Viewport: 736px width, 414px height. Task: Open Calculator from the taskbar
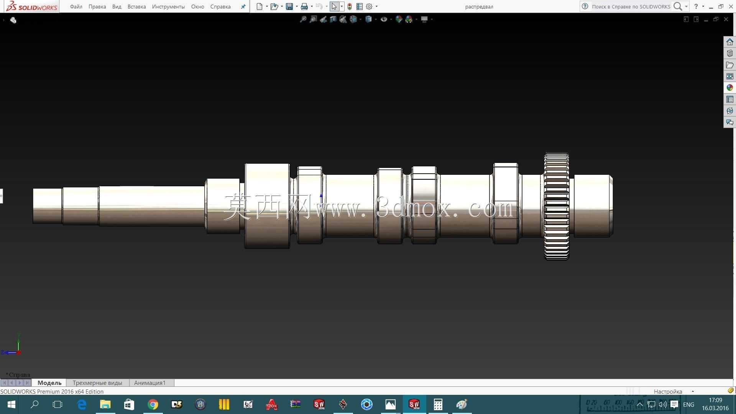[x=438, y=404]
